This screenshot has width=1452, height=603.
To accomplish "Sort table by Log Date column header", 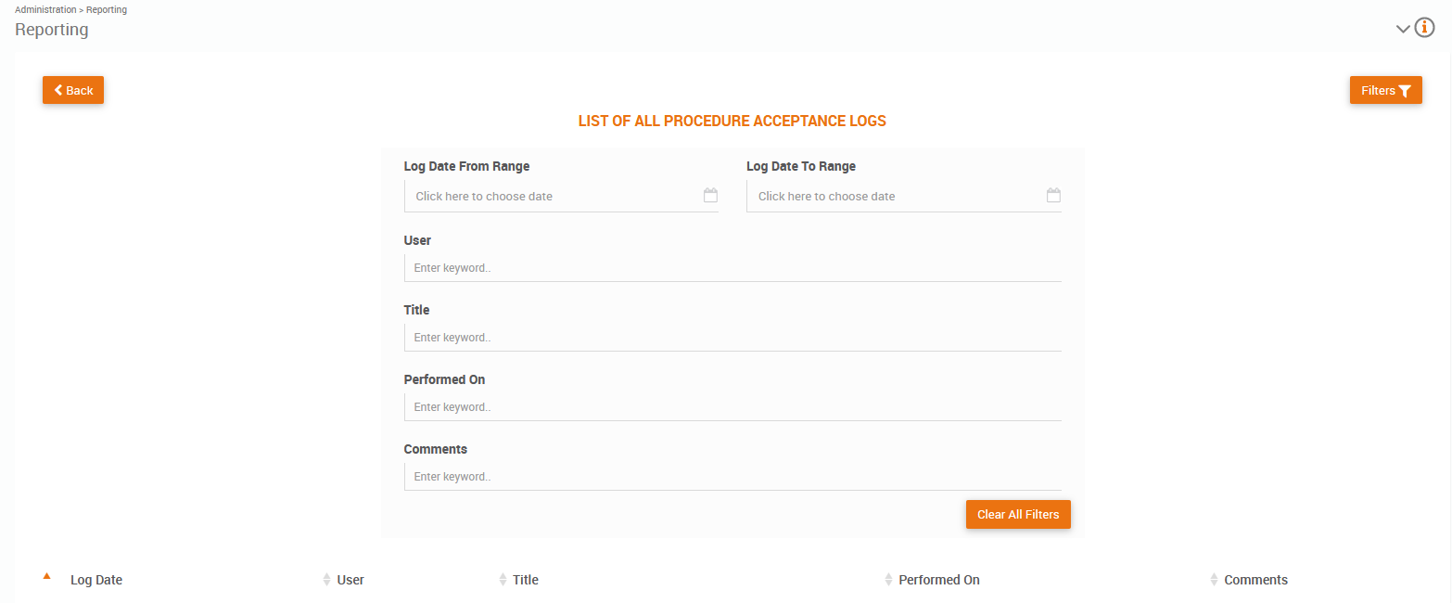I will pos(96,580).
